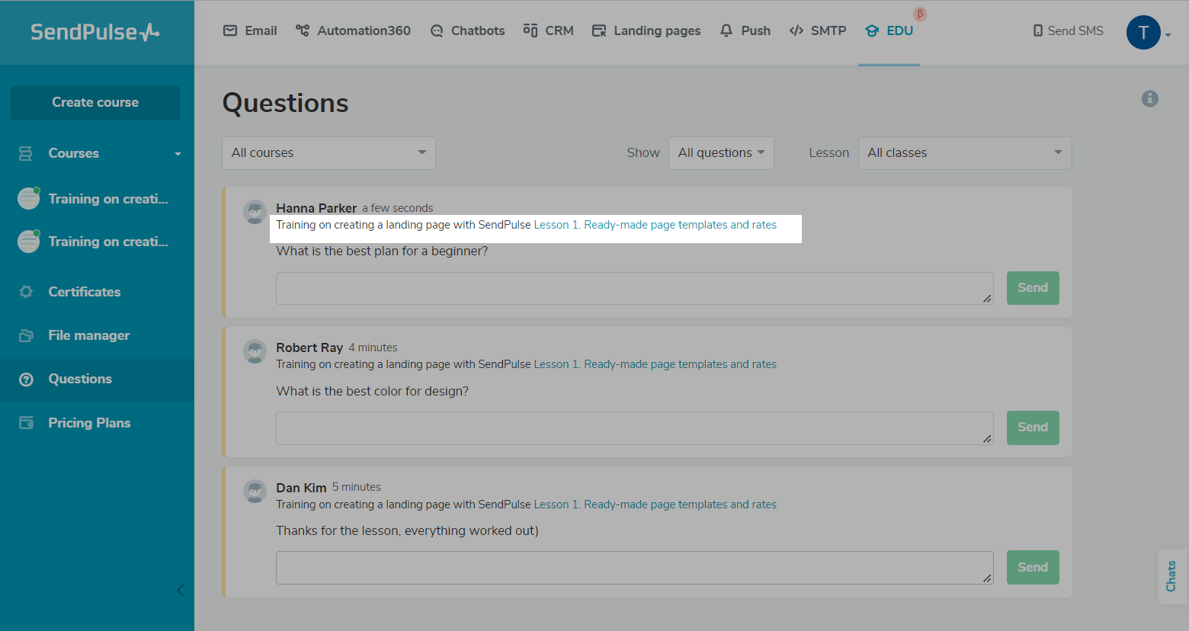Open the Automation360 tab
The height and width of the screenshot is (631, 1189).
pyautogui.click(x=354, y=30)
